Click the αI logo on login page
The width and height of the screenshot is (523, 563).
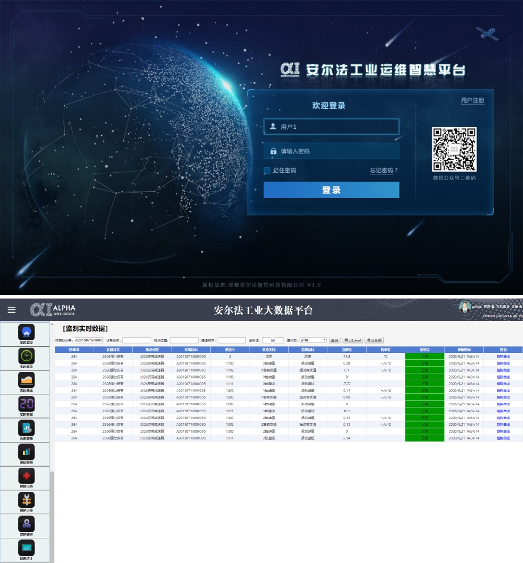(x=290, y=69)
